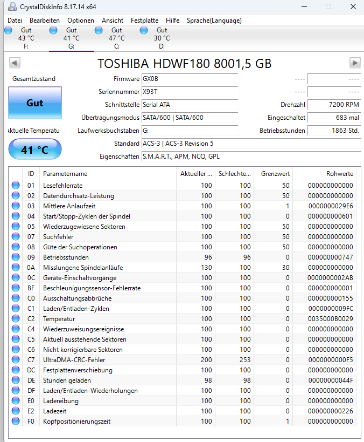Go to next disk with right arrow
Image resolution: width=364 pixels, height=442 pixels.
355,63
